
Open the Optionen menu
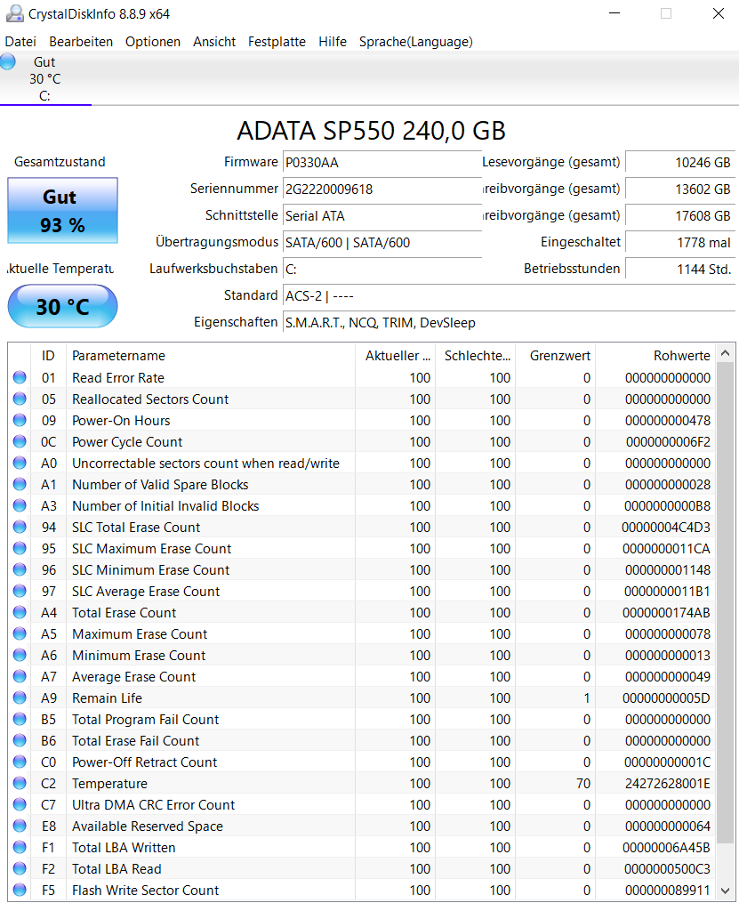(153, 42)
